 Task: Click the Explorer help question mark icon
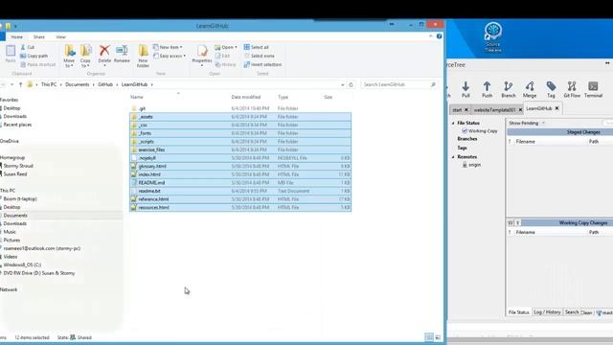(439, 36)
